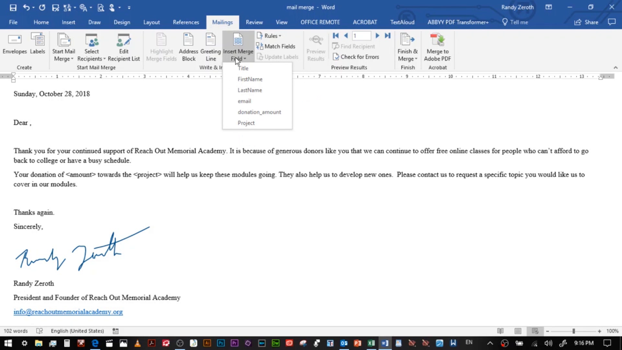Open Edit Recipient List
The height and width of the screenshot is (350, 622).
123,47
